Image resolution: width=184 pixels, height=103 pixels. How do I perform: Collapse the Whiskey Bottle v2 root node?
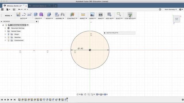[3, 25]
